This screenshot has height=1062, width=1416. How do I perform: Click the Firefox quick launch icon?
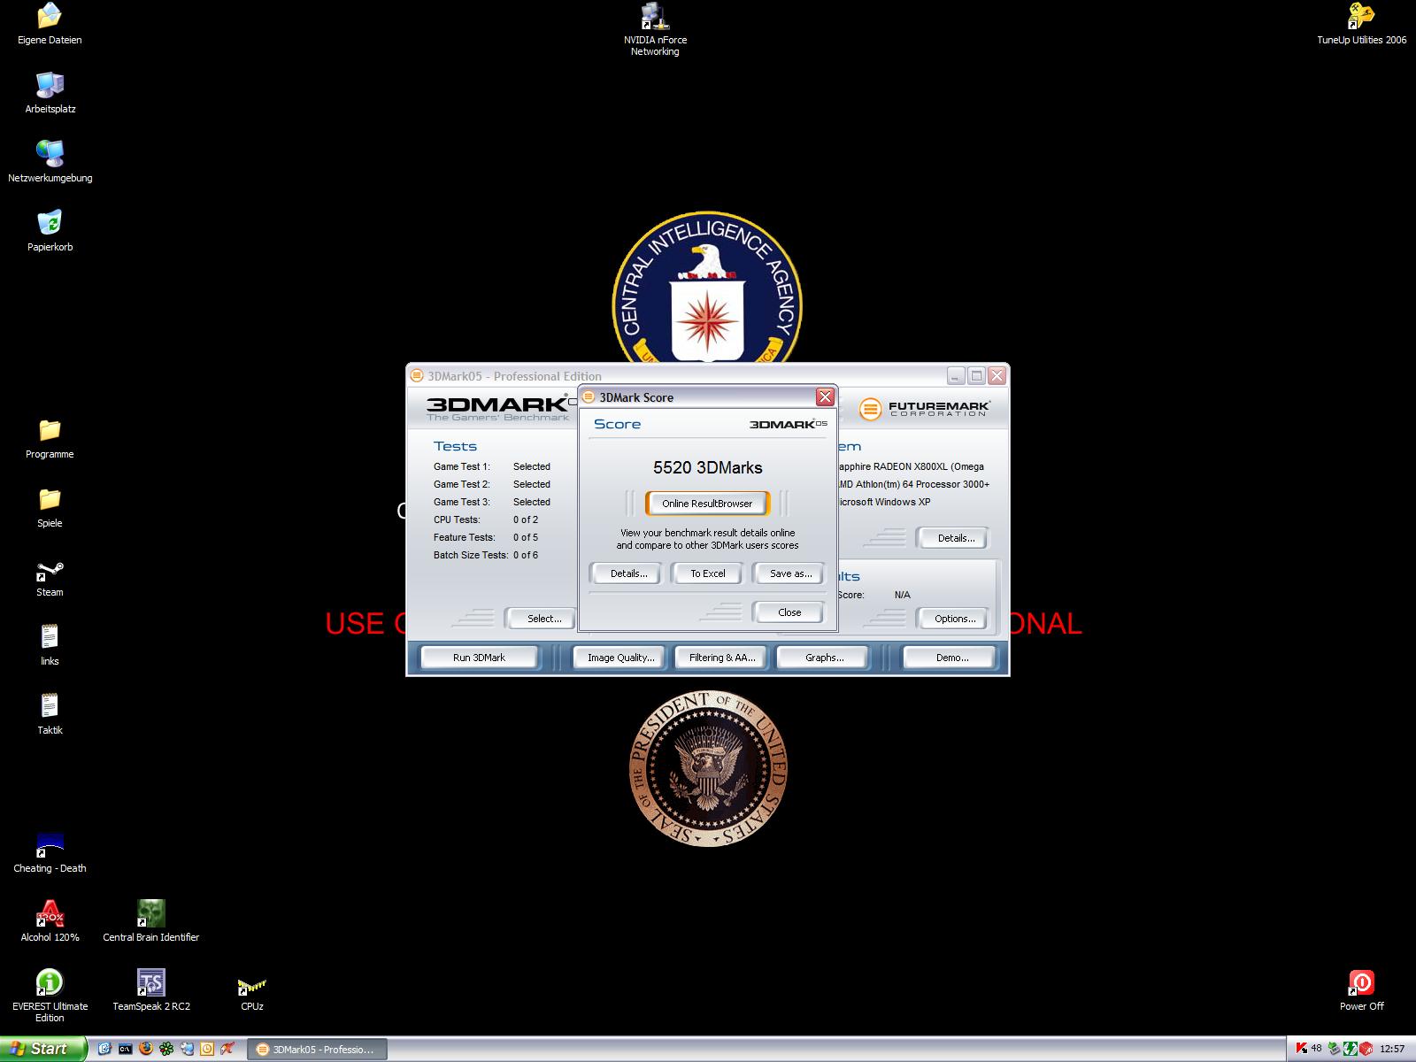(146, 1049)
